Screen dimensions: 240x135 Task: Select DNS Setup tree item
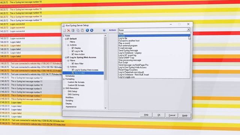coord(72,91)
